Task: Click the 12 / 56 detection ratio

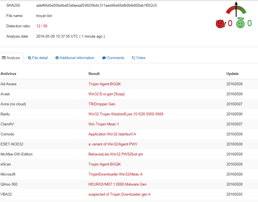Action: (42, 26)
